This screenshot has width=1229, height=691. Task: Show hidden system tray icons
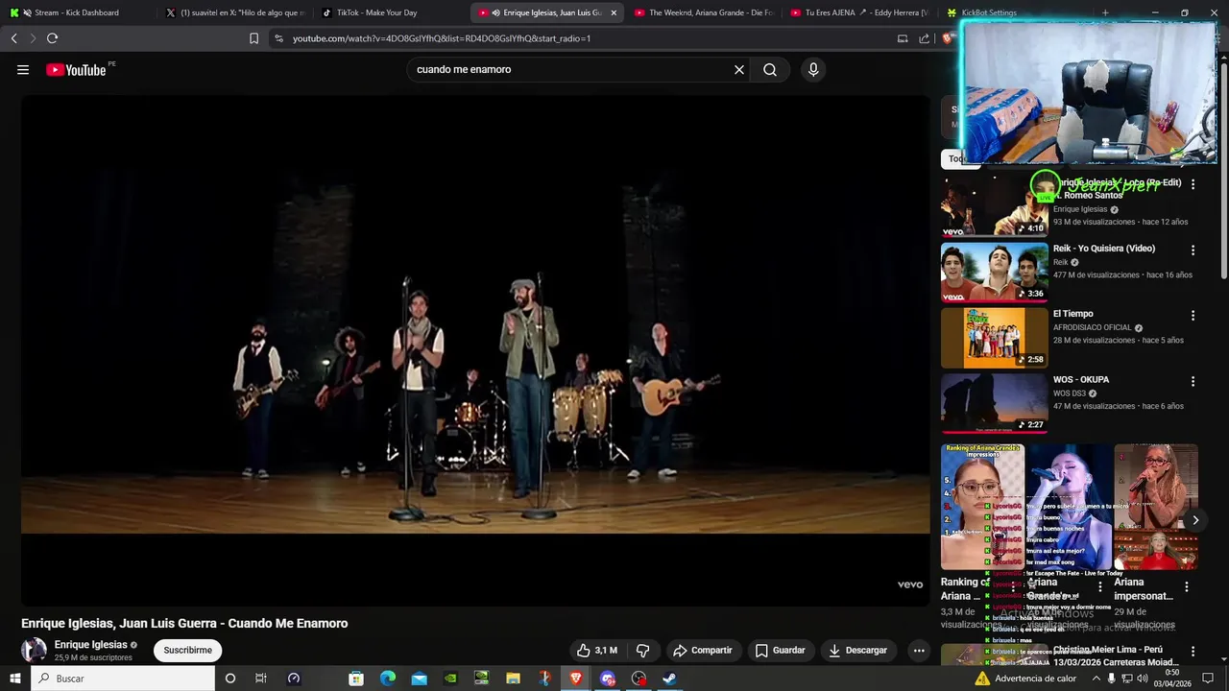[x=1096, y=679]
